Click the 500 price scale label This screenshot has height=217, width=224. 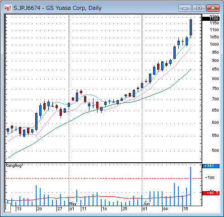pos(215,151)
